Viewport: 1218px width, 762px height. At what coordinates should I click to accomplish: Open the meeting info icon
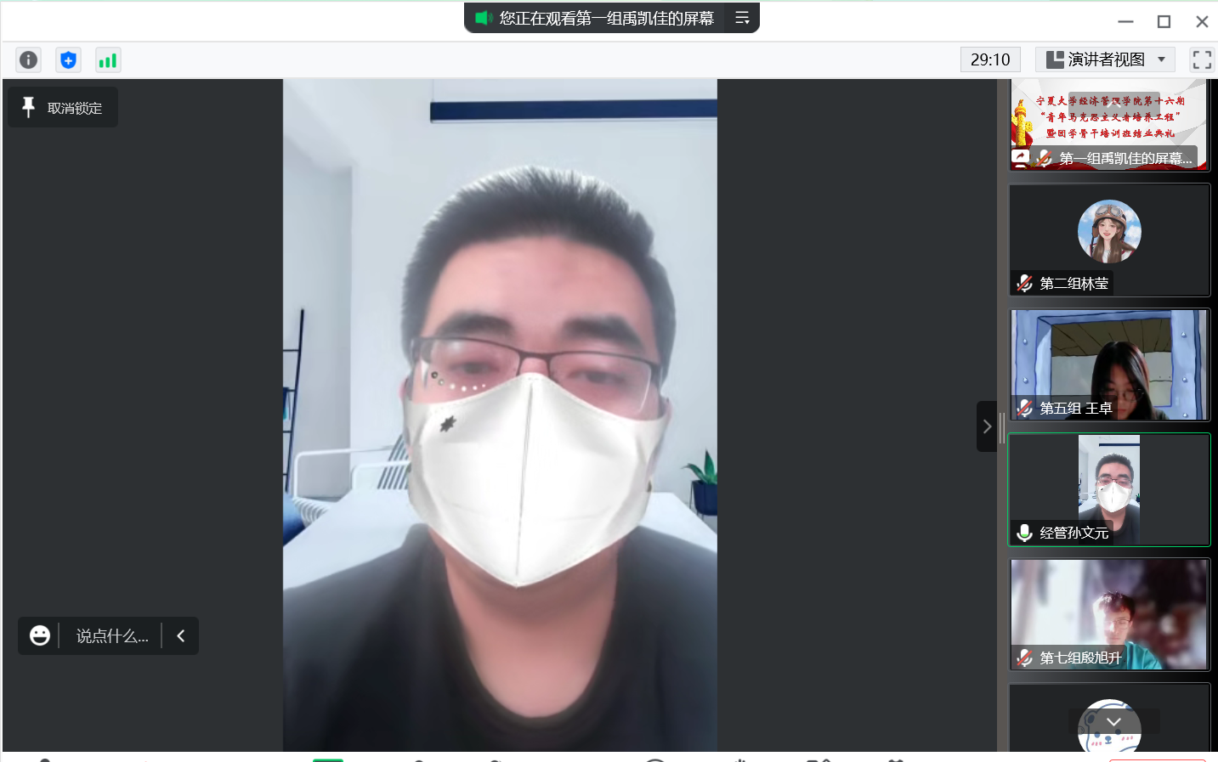28,59
